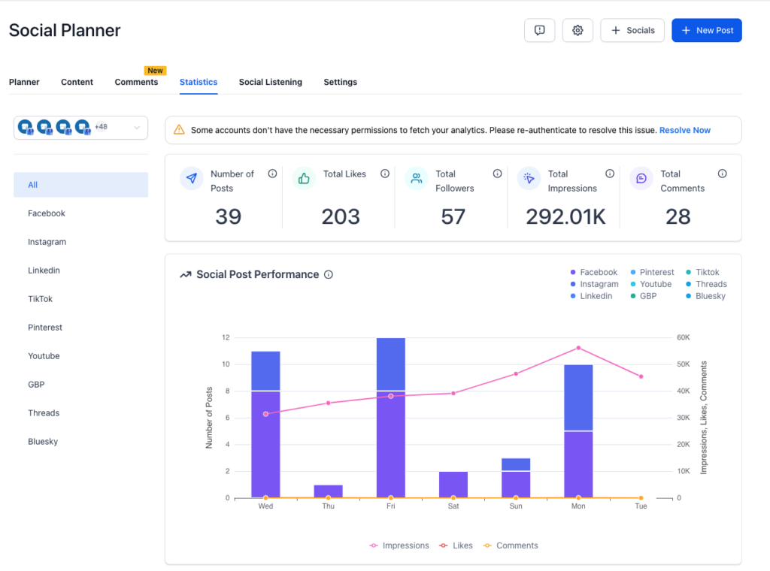The width and height of the screenshot is (770, 571).
Task: Expand the social accounts selector dropdown
Action: pyautogui.click(x=137, y=128)
